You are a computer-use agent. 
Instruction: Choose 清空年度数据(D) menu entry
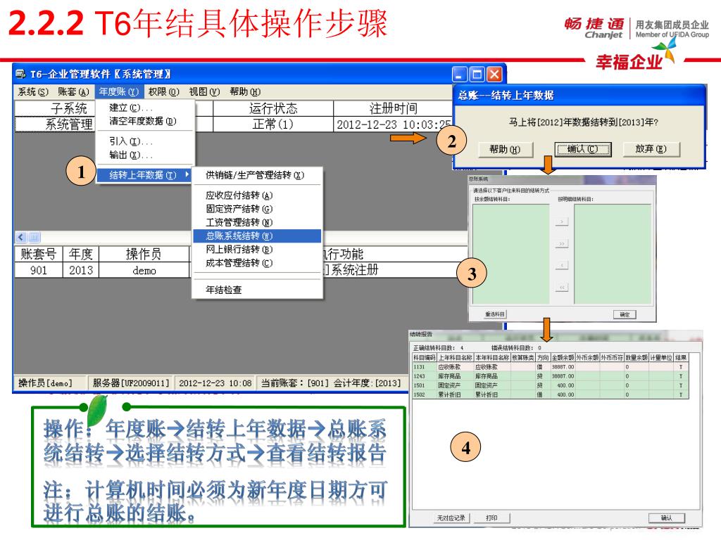click(145, 121)
